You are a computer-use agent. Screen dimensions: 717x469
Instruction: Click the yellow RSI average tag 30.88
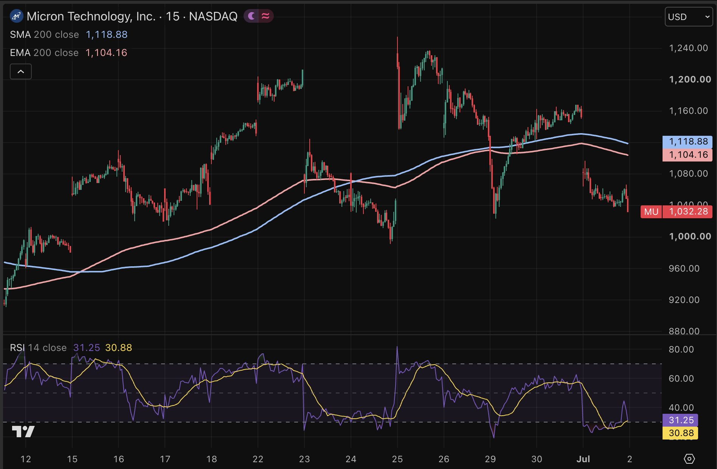(x=680, y=433)
